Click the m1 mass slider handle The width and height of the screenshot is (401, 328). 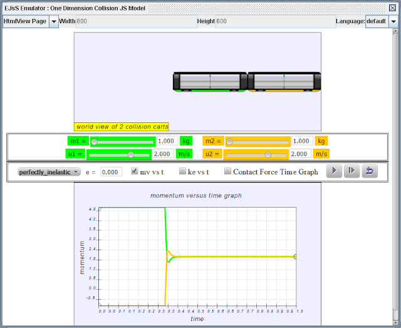point(95,142)
